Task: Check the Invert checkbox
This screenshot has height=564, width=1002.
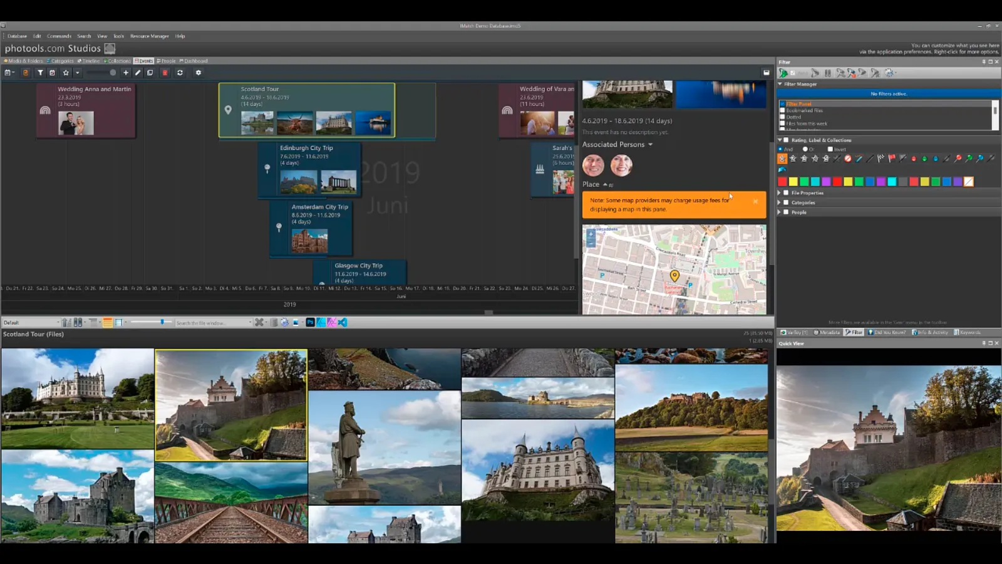Action: [x=830, y=149]
